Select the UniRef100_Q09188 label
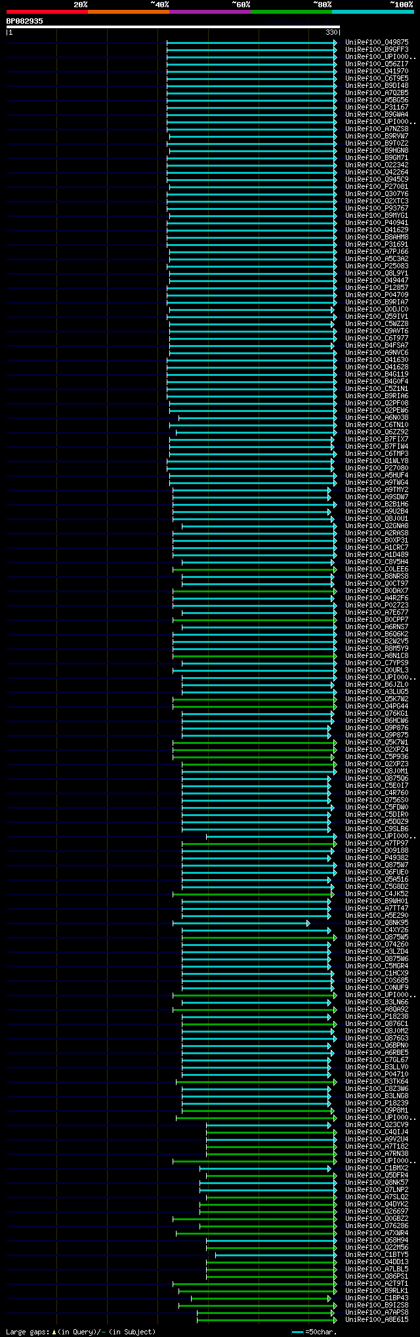The image size is (420, 1337). [377, 850]
